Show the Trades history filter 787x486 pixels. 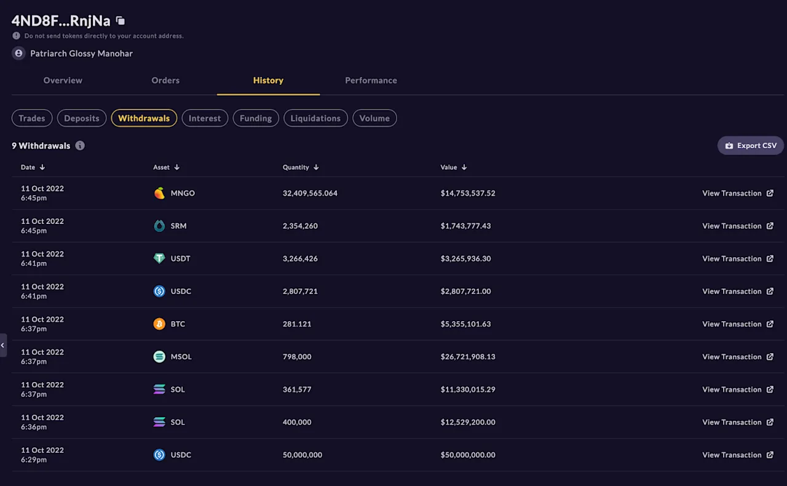pyautogui.click(x=32, y=118)
